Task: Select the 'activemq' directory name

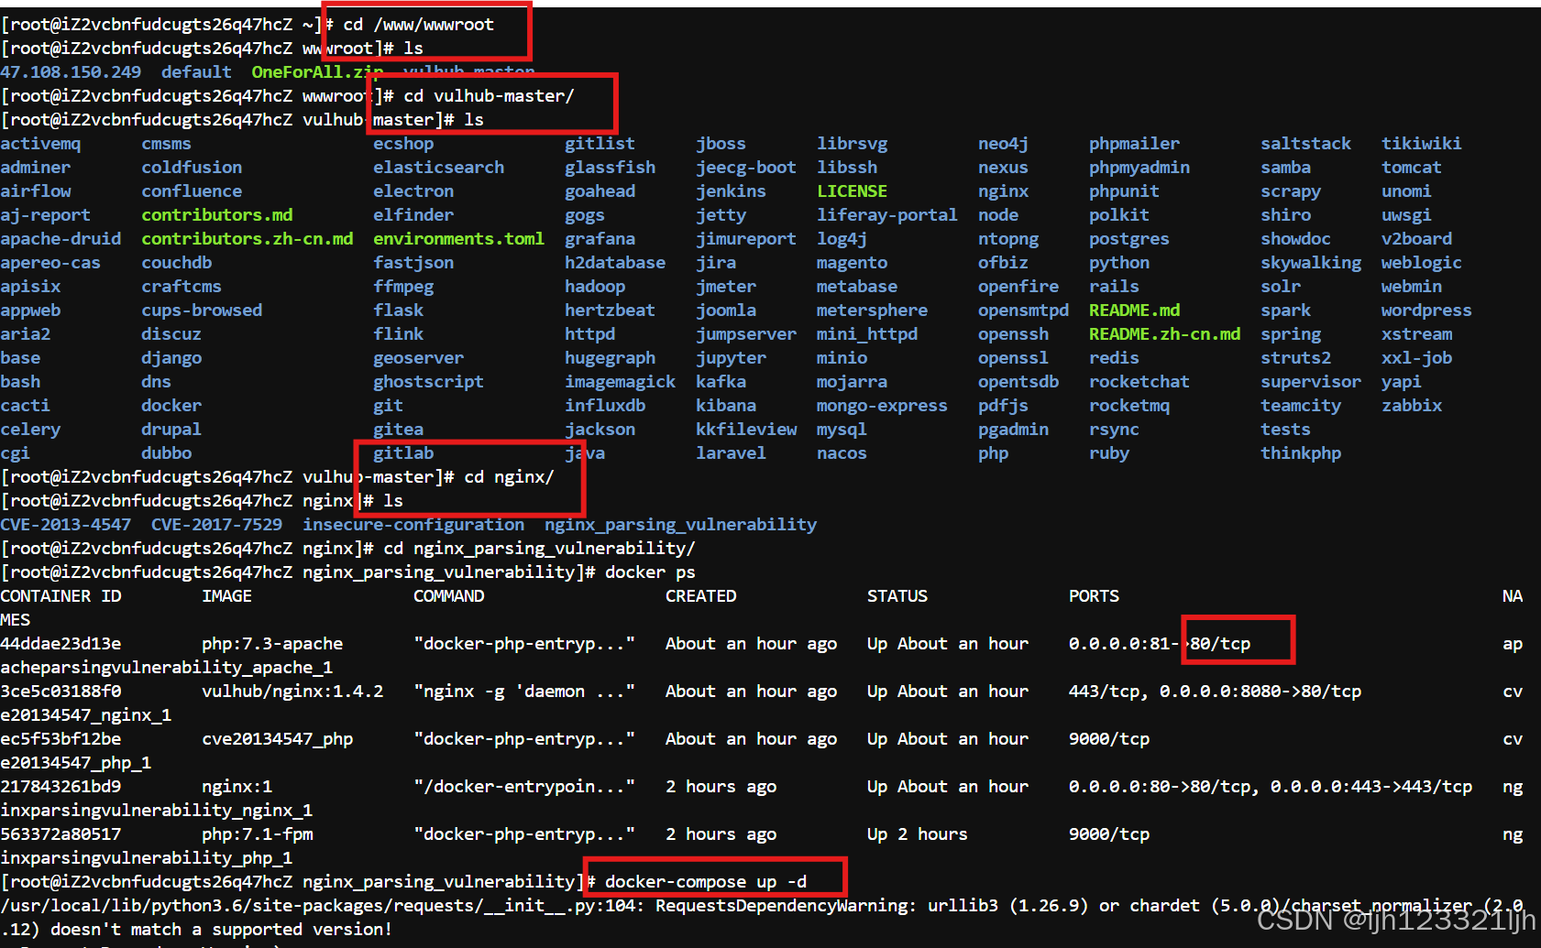Action: 40,144
